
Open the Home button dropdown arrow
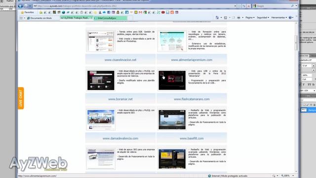pos(221,18)
